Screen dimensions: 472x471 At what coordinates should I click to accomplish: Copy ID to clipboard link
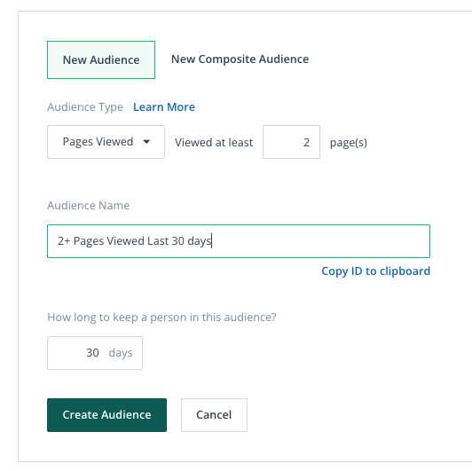click(x=375, y=271)
